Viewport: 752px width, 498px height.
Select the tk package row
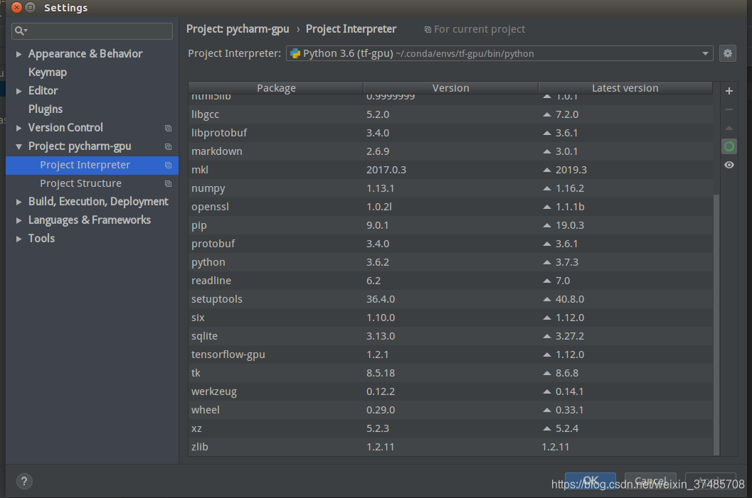451,373
